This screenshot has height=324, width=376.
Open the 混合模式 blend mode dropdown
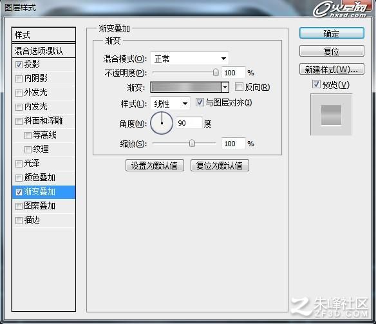[x=190, y=59]
